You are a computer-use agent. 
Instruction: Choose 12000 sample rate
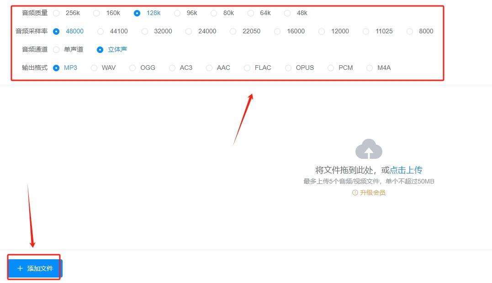(x=321, y=31)
